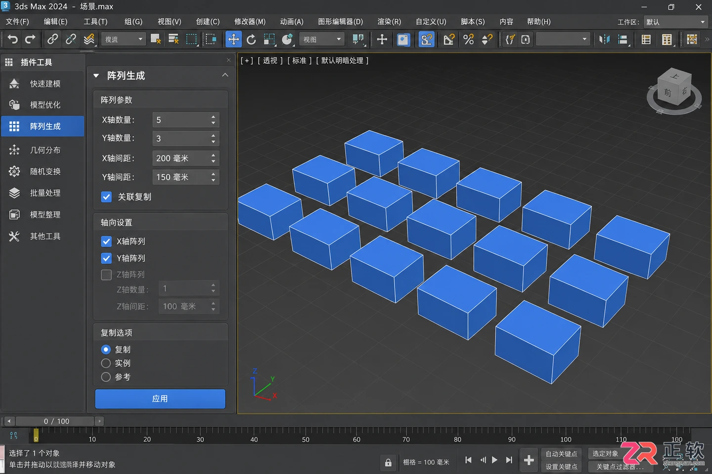Enable the Z轴阵列 checkbox
This screenshot has width=712, height=474.
coord(106,275)
